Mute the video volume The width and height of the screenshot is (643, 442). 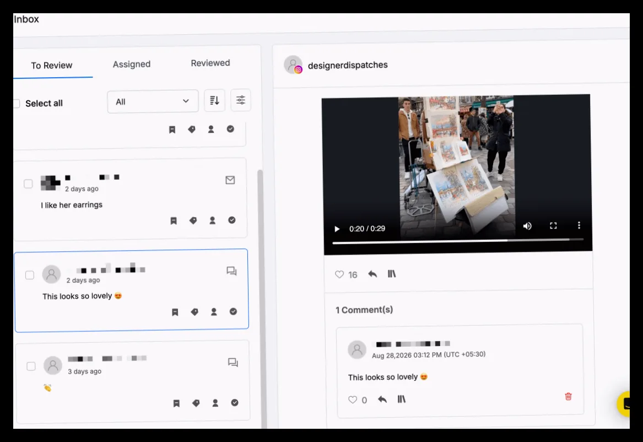pyautogui.click(x=527, y=227)
